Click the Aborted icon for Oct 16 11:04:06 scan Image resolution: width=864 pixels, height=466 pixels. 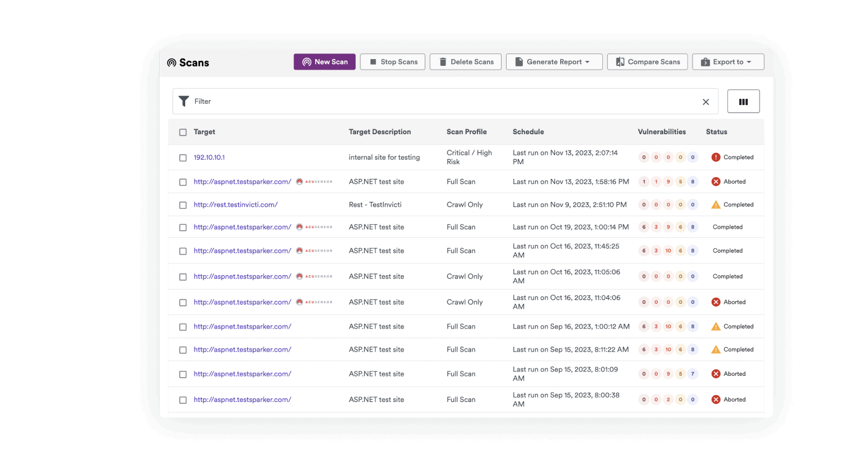click(716, 302)
